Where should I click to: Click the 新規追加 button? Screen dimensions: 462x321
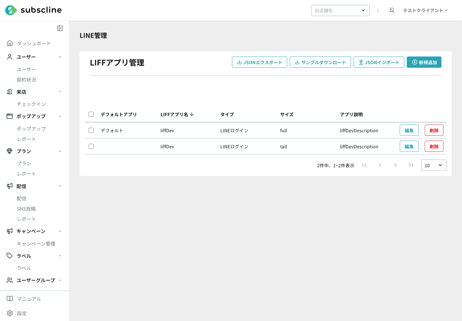click(424, 62)
